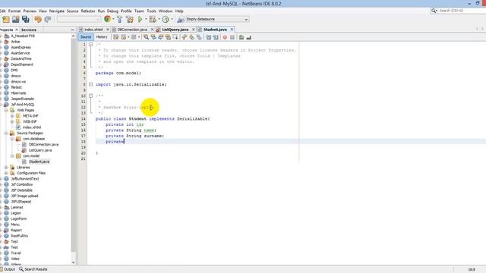486x273 pixels.
Task: Click the Undo toolbar icon
Action: pos(38,19)
